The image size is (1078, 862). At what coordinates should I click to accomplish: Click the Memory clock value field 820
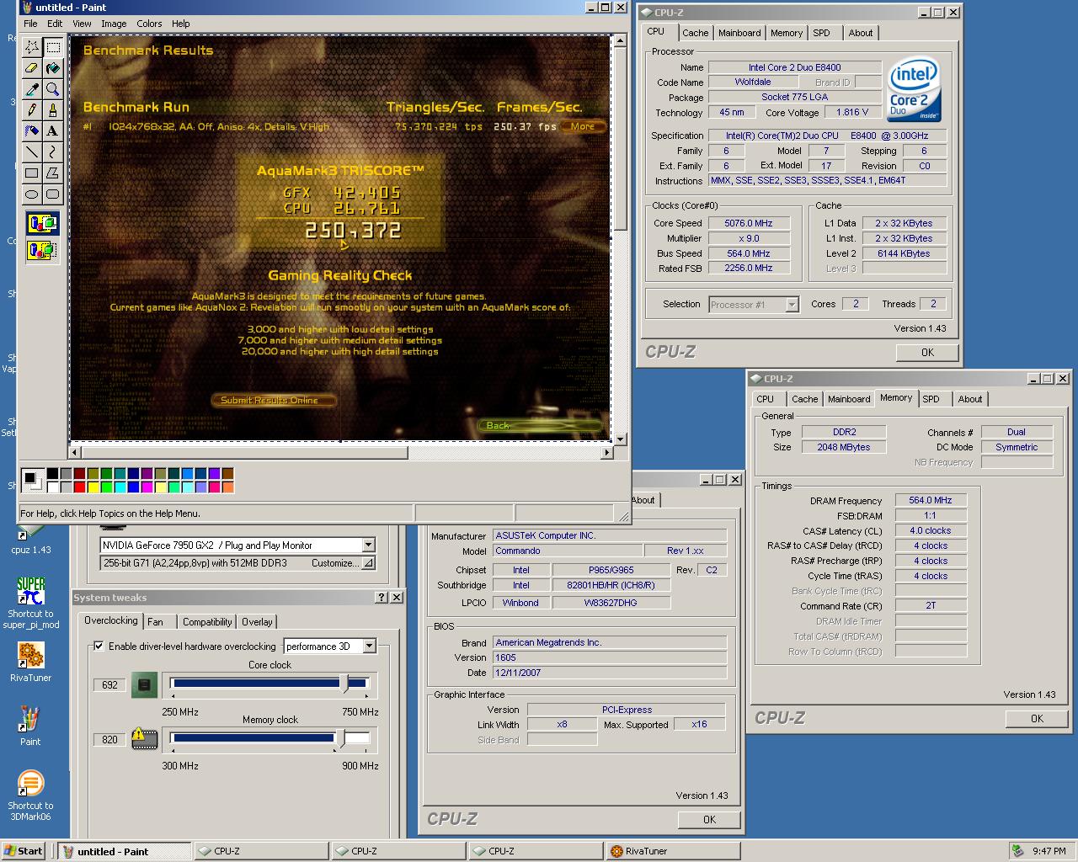coord(110,739)
